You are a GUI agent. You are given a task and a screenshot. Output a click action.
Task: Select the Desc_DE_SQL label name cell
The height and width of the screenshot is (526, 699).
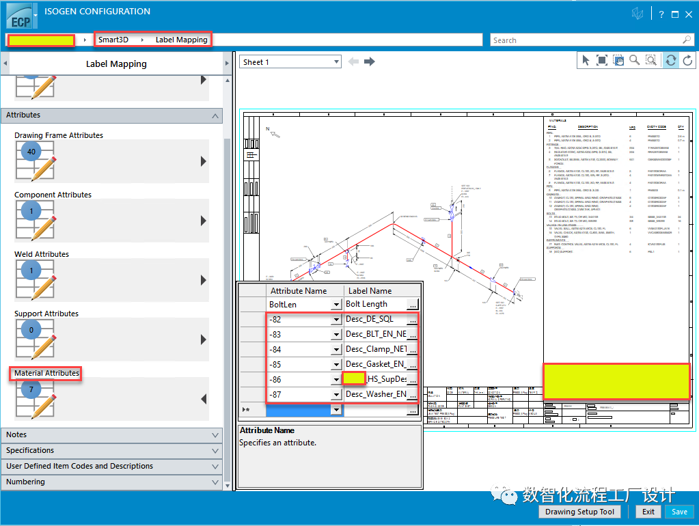(x=375, y=319)
